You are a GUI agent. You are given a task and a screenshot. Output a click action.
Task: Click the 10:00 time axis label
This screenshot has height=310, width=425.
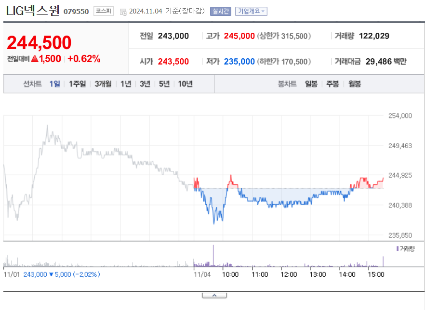tap(230, 274)
